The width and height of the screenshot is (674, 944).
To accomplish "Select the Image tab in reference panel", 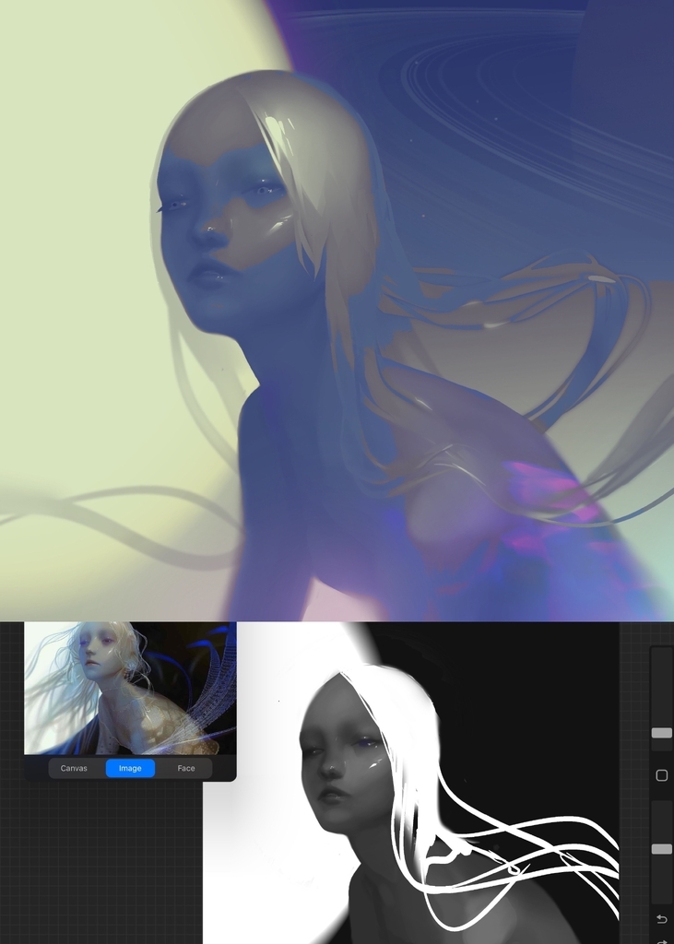I will tap(130, 768).
